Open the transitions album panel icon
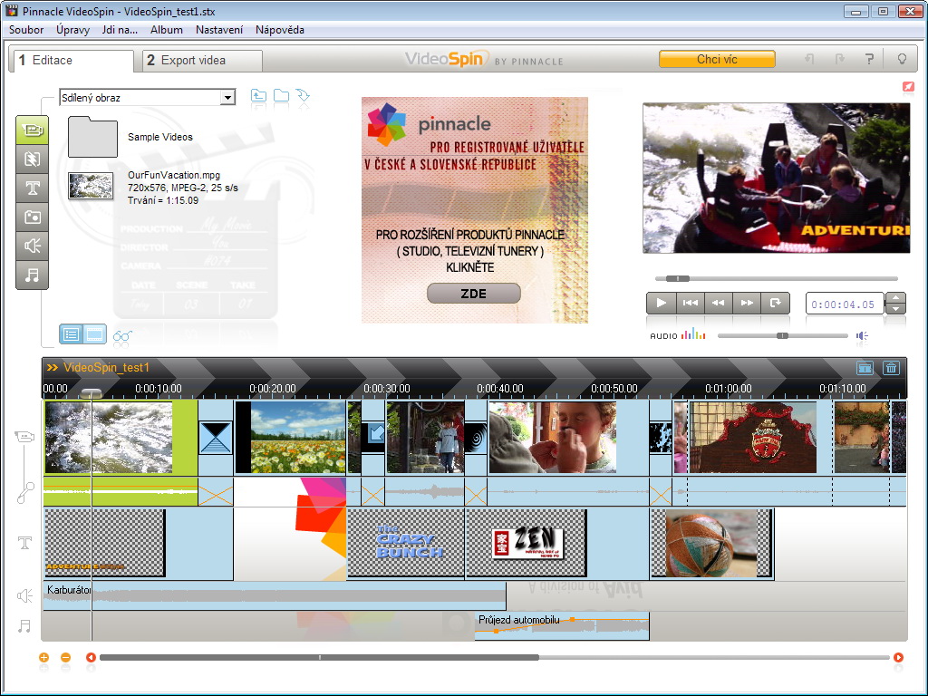This screenshot has width=928, height=696. pyautogui.click(x=32, y=159)
